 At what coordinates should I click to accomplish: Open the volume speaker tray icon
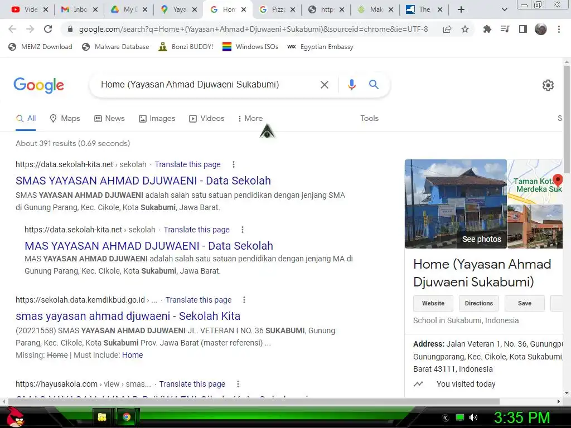pos(473,417)
